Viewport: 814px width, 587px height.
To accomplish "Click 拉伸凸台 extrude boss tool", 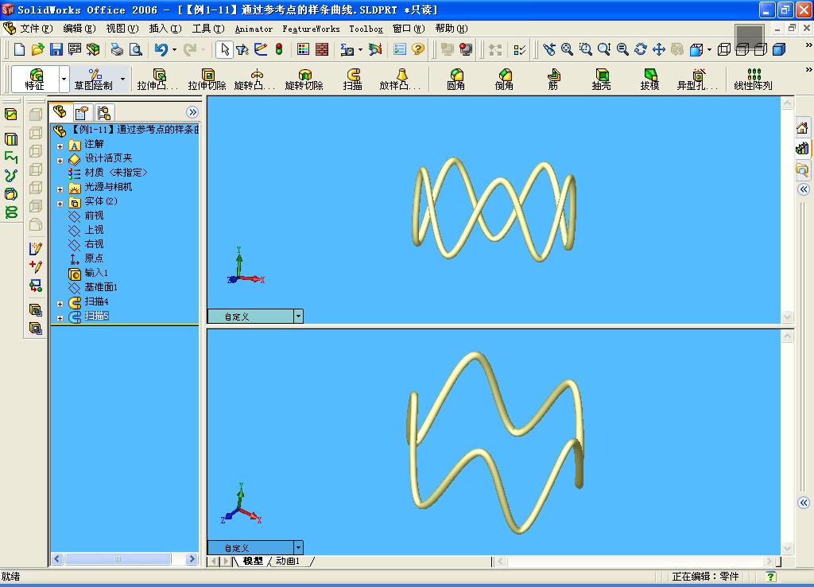I will coord(157,80).
